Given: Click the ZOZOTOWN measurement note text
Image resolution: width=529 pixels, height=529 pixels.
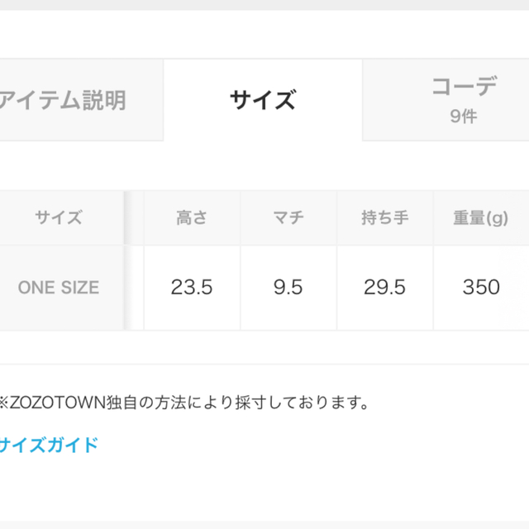Looking at the screenshot, I should (x=183, y=403).
